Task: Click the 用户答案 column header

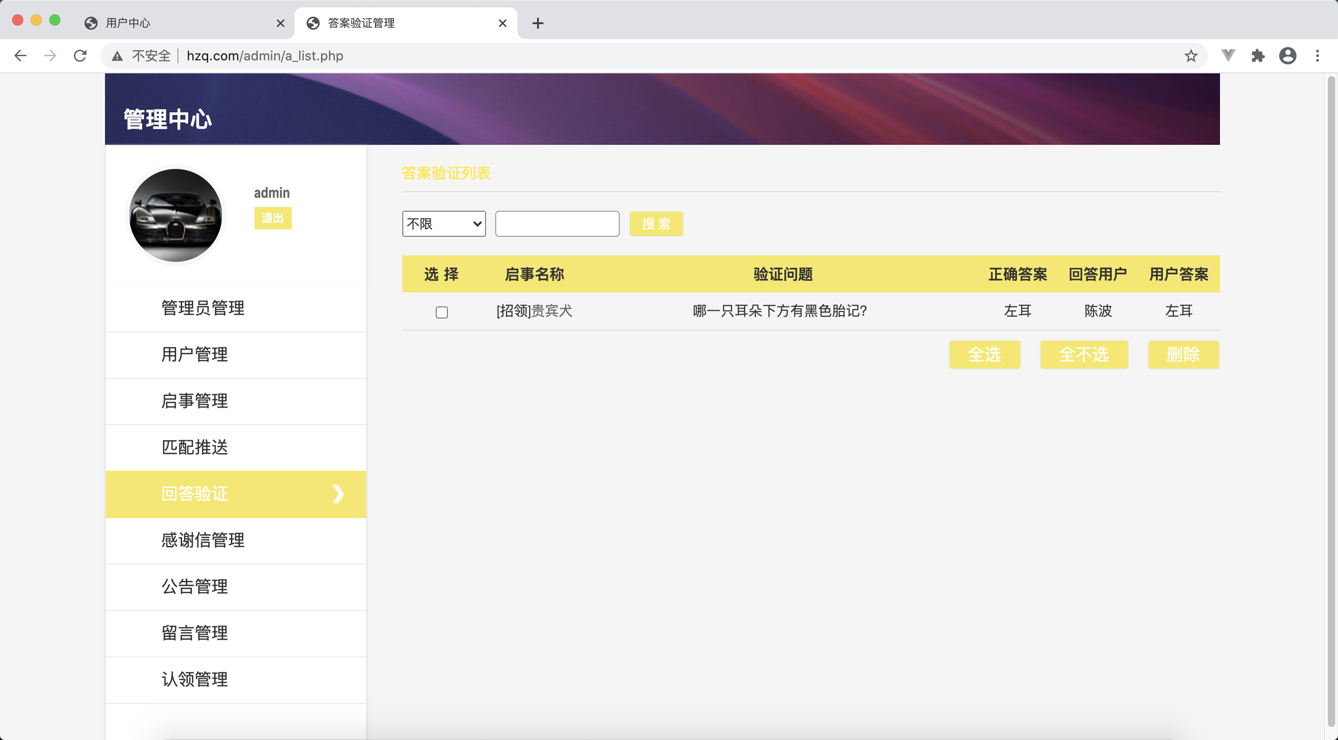Action: 1179,274
